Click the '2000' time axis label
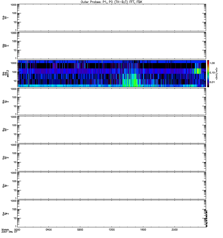 (175, 230)
